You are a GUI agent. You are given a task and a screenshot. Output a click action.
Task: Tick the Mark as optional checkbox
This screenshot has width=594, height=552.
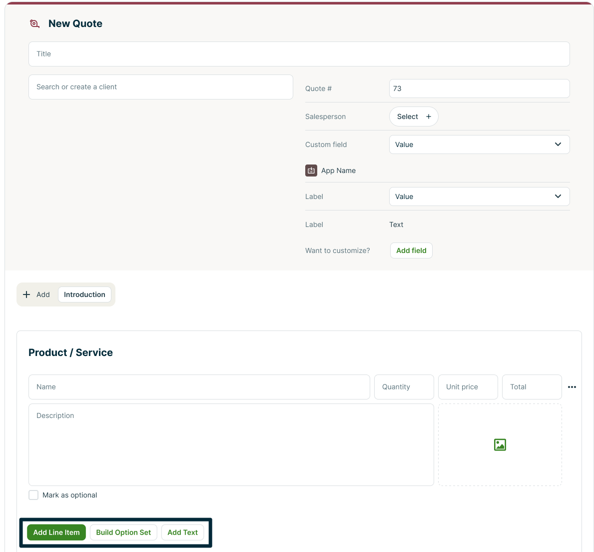(x=33, y=495)
